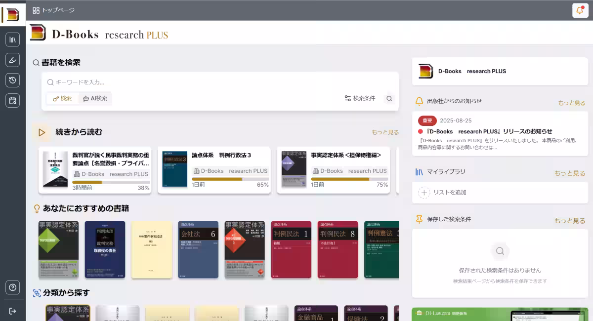Open the 会社法 6 book cover thumbnail
Screen dimensions: 593x321
coord(198,249)
